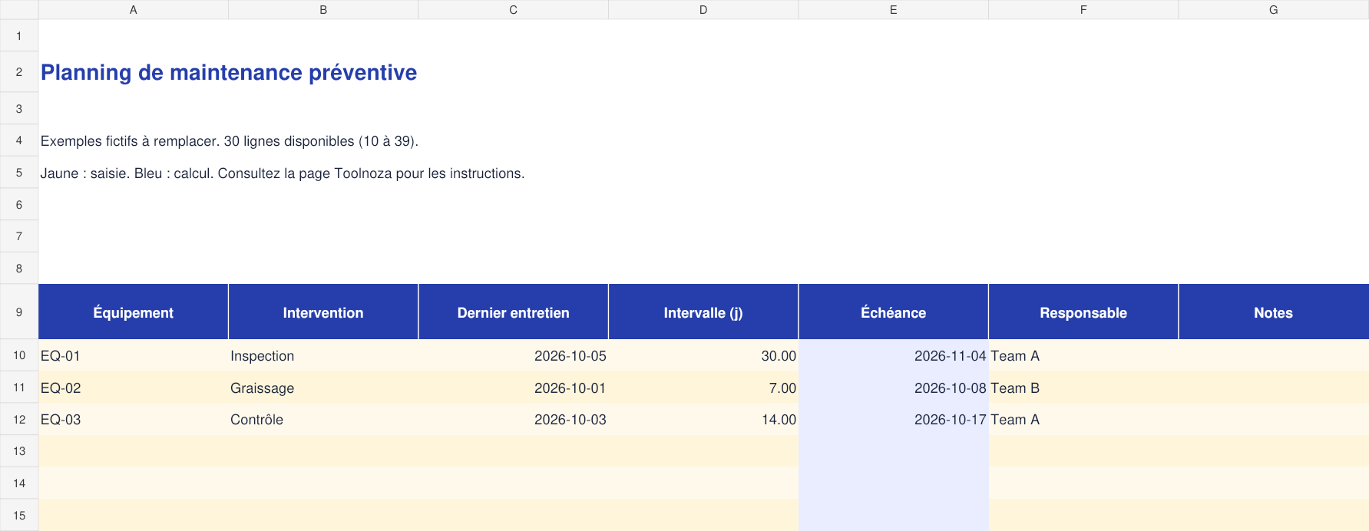Select 'Team A' in the EQ-01 row
Screen dimensions: 1369x531
tap(1083, 356)
